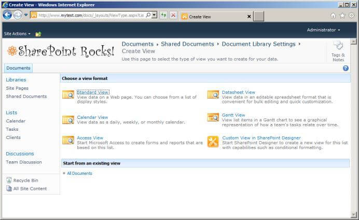Click the browser Forward arrow button
The height and width of the screenshot is (220, 359).
click(18, 15)
